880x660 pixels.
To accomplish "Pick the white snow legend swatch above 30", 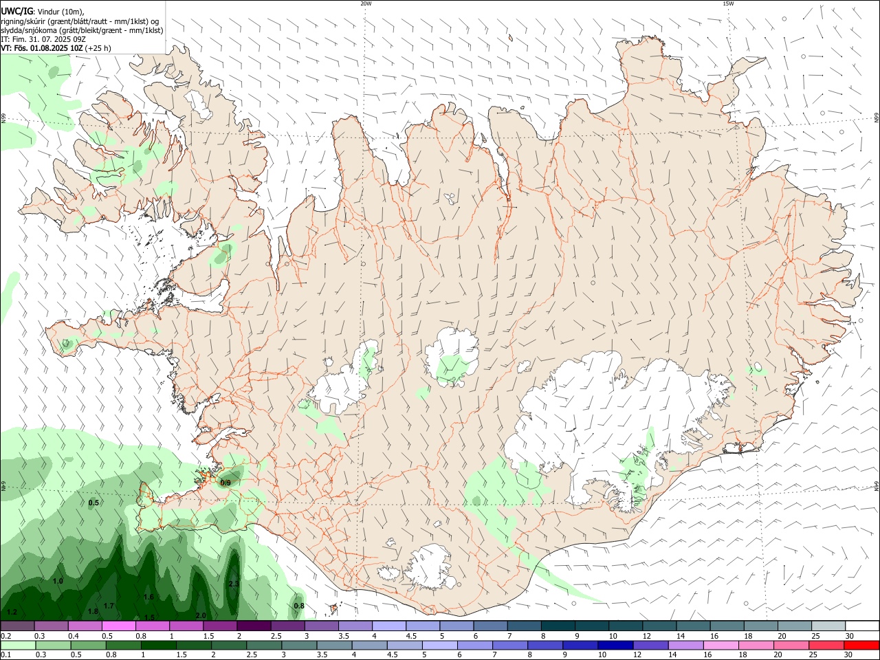I will coord(862,626).
